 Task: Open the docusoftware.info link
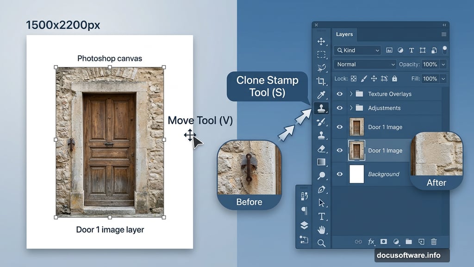pos(410,255)
